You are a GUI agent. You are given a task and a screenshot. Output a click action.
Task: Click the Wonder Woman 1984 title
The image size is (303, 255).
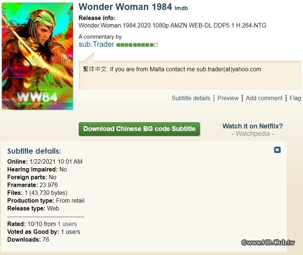click(x=125, y=7)
